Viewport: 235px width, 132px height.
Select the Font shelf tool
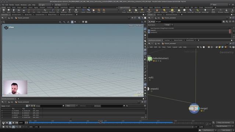pos(69,11)
